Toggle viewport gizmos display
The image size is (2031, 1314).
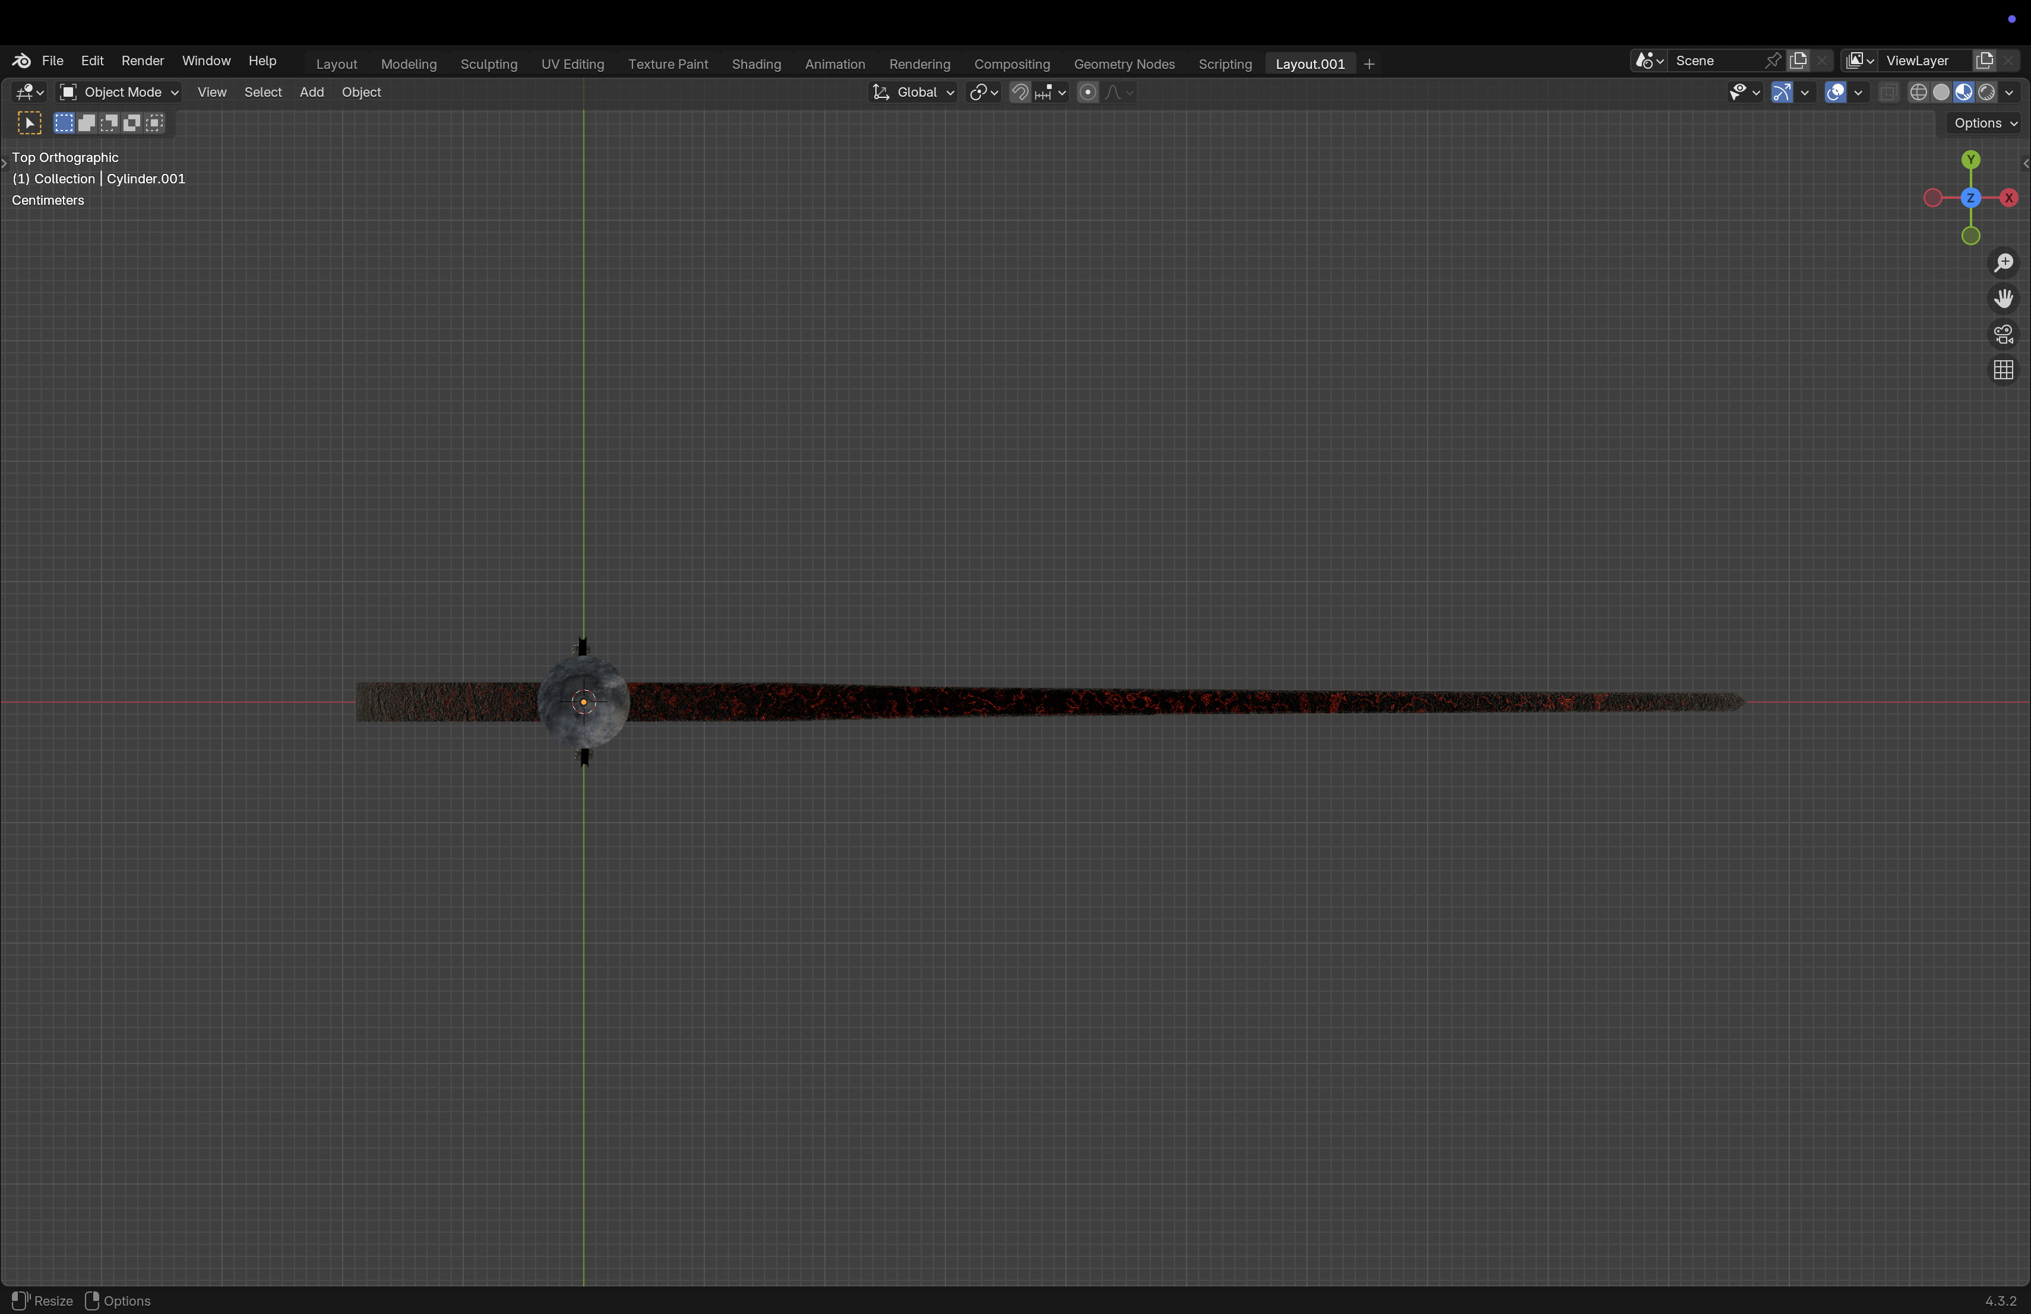click(1782, 92)
